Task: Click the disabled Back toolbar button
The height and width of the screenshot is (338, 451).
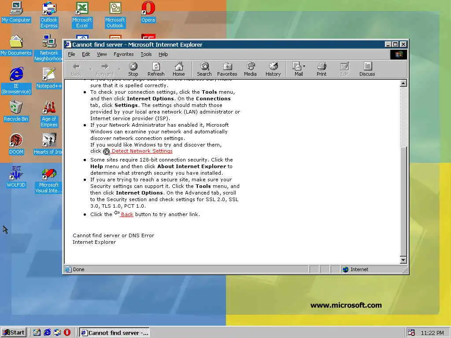Action: [x=76, y=69]
